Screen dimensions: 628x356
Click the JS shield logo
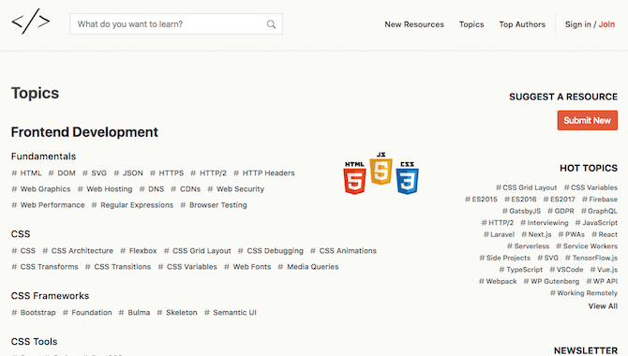point(381,169)
